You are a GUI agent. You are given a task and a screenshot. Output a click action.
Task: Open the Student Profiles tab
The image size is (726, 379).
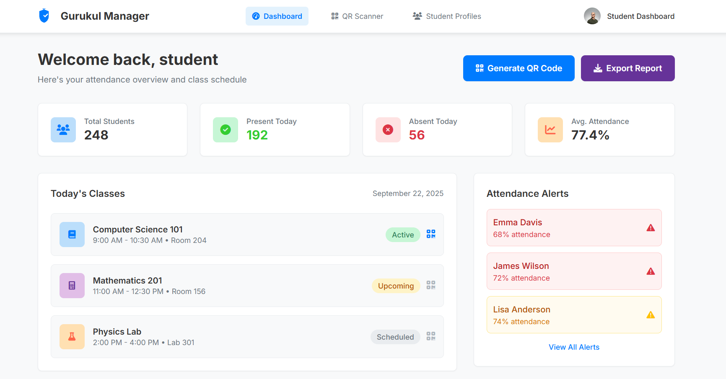coord(446,16)
